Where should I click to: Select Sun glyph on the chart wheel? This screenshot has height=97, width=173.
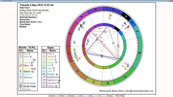76,57
